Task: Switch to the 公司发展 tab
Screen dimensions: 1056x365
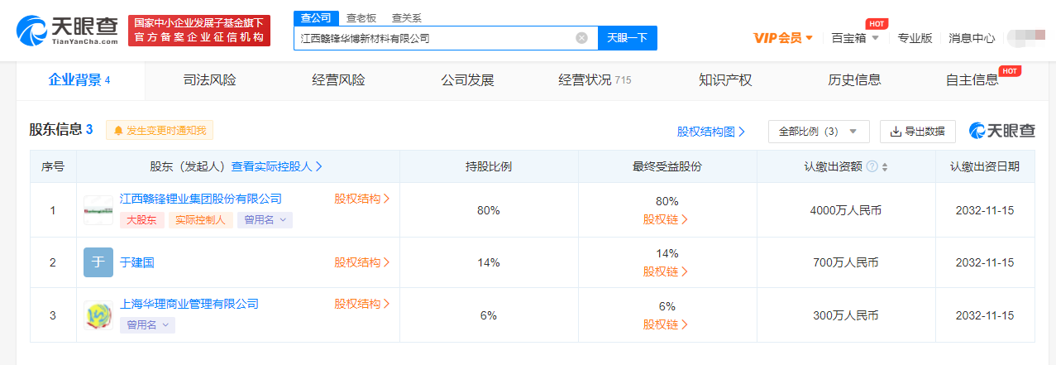Action: point(467,80)
